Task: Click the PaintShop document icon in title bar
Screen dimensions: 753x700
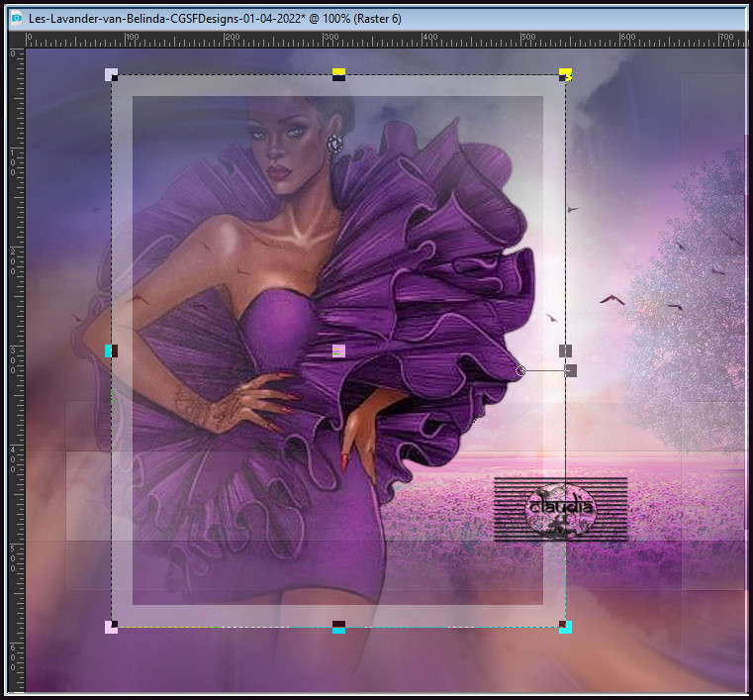Action: (17, 18)
